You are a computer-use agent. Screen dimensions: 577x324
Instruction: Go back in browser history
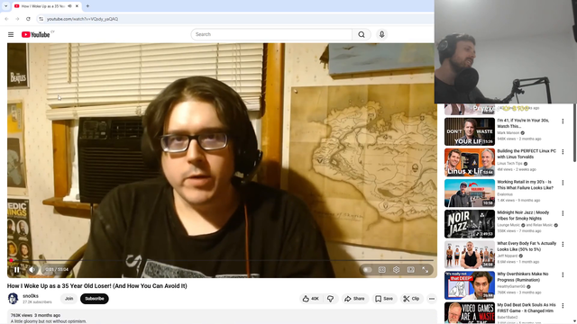click(x=6, y=19)
